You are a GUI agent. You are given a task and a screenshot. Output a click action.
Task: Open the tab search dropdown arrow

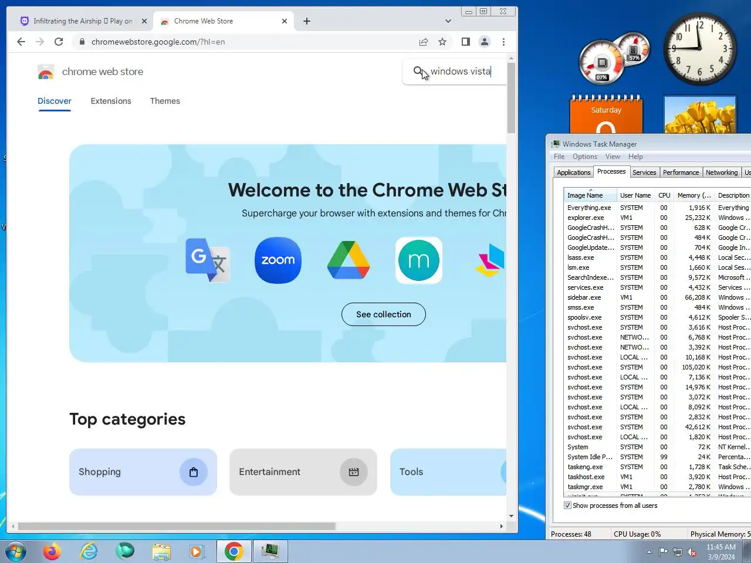[448, 21]
